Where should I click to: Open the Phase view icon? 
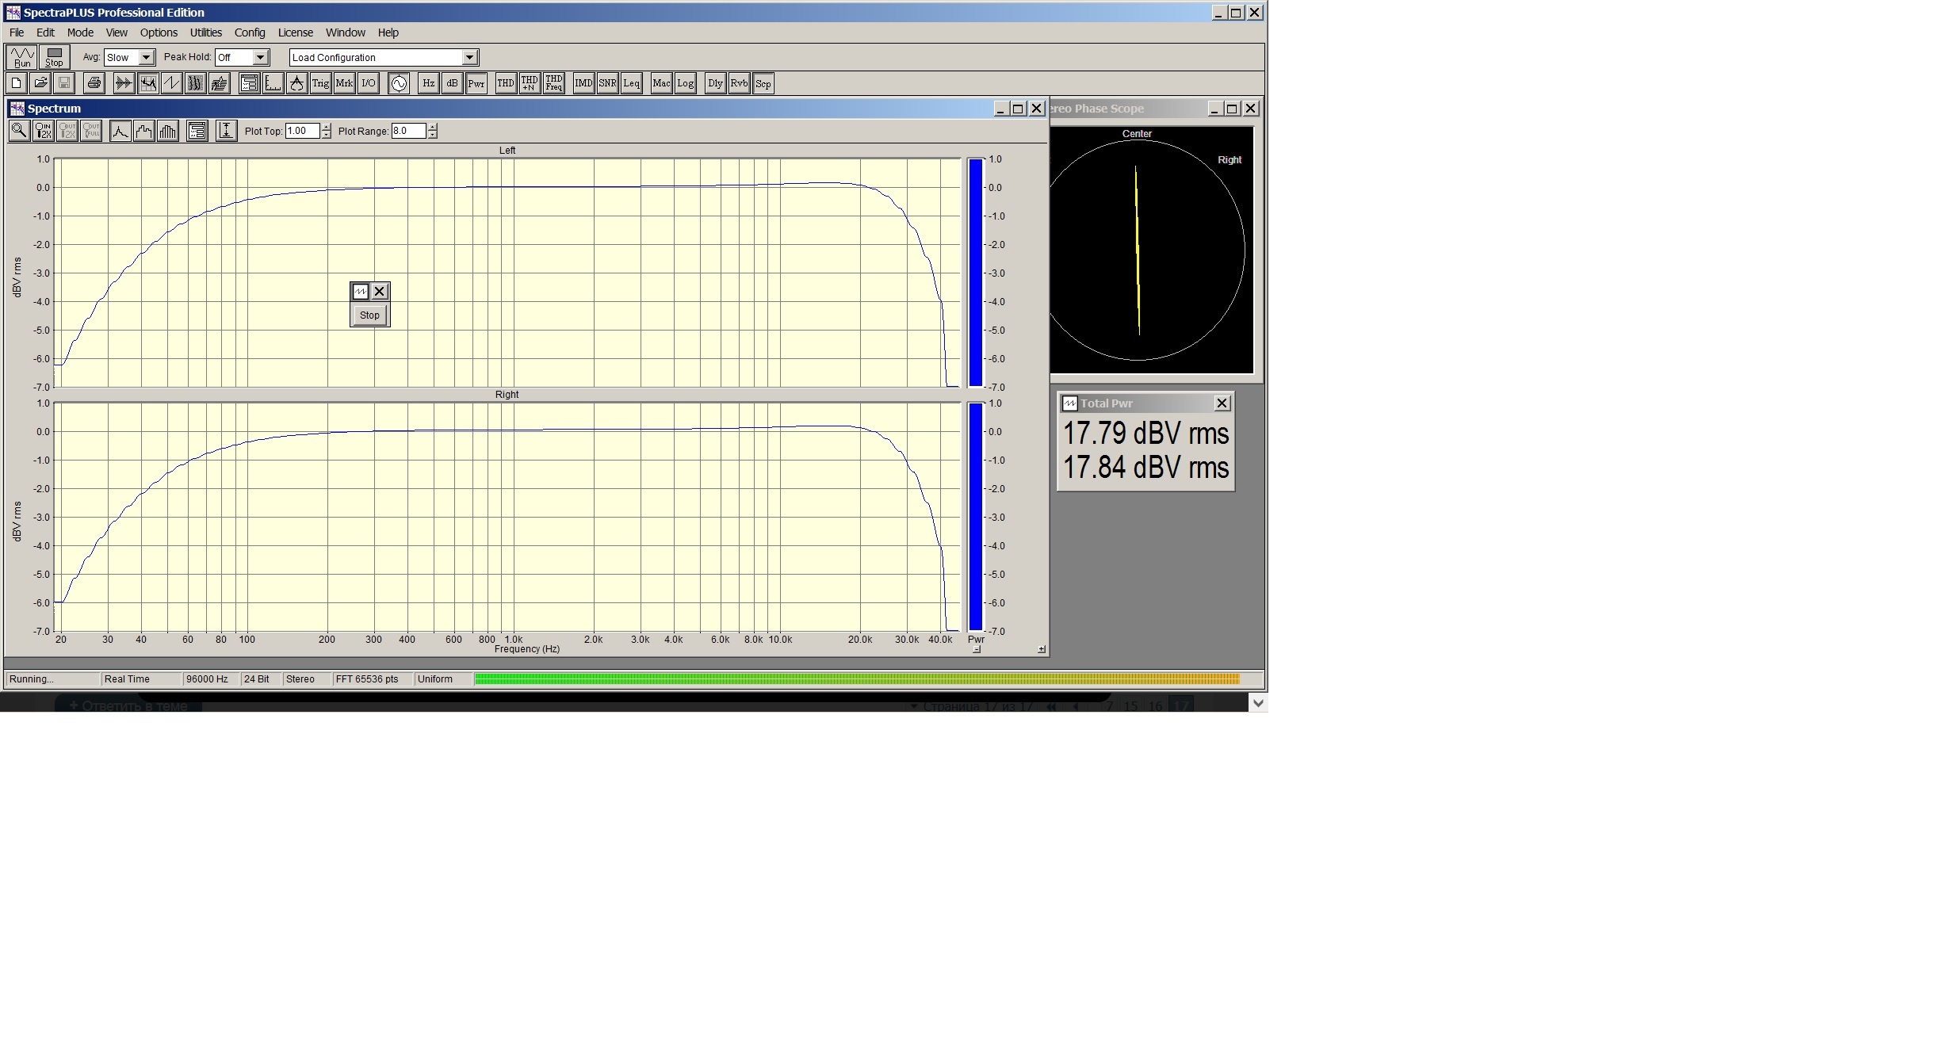[x=171, y=83]
